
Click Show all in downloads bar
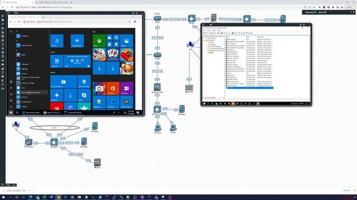346,191
